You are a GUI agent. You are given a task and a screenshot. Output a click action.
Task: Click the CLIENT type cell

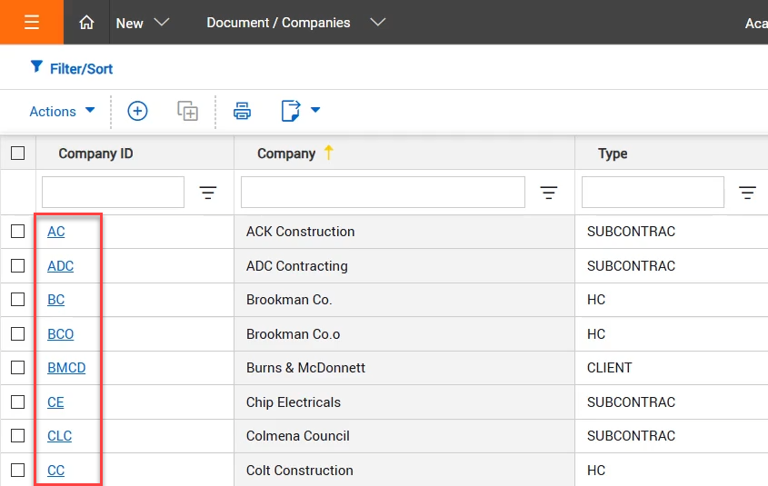click(609, 368)
